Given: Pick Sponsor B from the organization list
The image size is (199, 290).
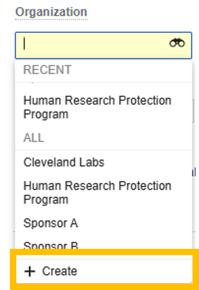Looking at the screenshot, I should 51,245.
